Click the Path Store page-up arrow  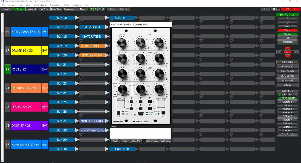coord(282,134)
